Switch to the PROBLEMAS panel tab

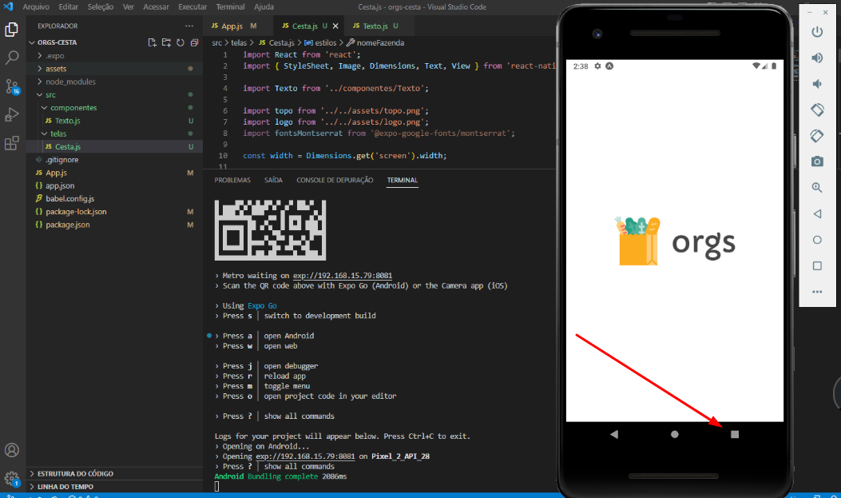(x=232, y=181)
